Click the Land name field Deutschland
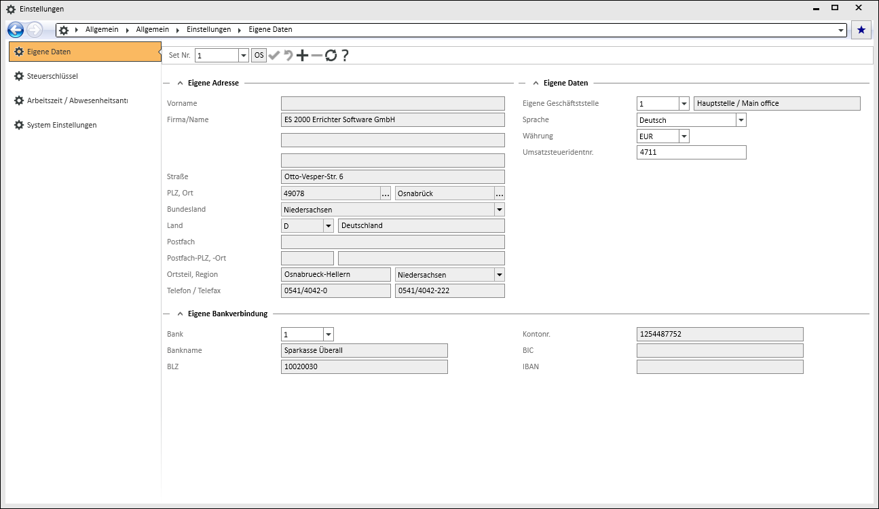Screen dimensions: 879x509 click(x=422, y=226)
